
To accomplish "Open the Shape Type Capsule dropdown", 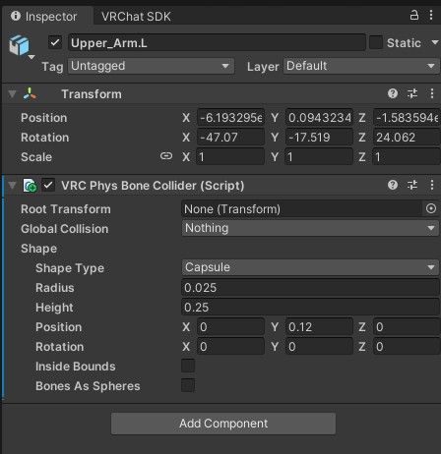I will click(x=310, y=267).
